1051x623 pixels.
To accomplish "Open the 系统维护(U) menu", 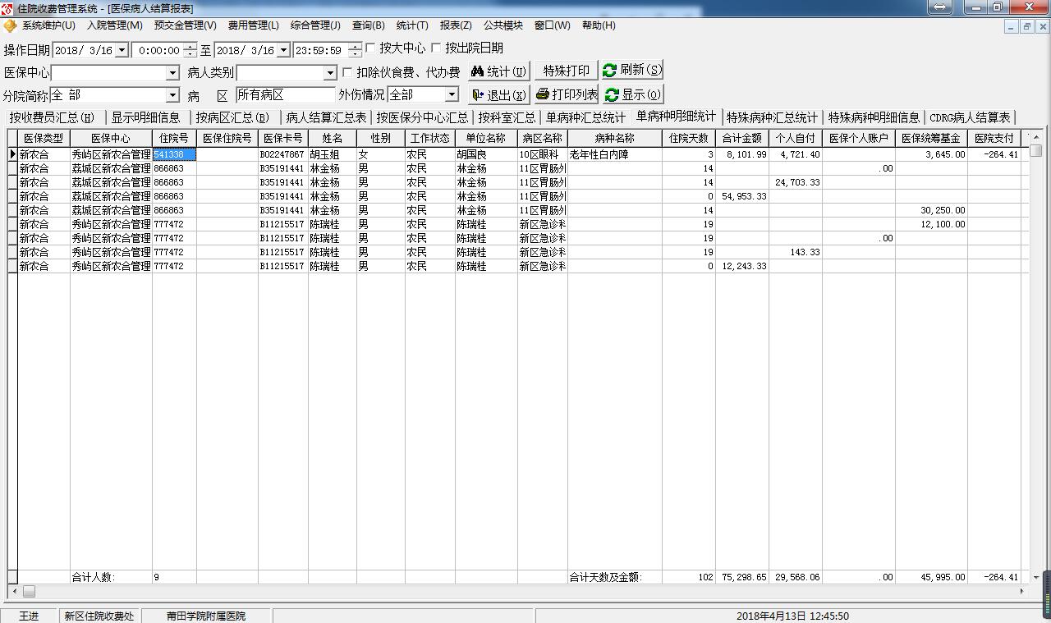I will (48, 25).
